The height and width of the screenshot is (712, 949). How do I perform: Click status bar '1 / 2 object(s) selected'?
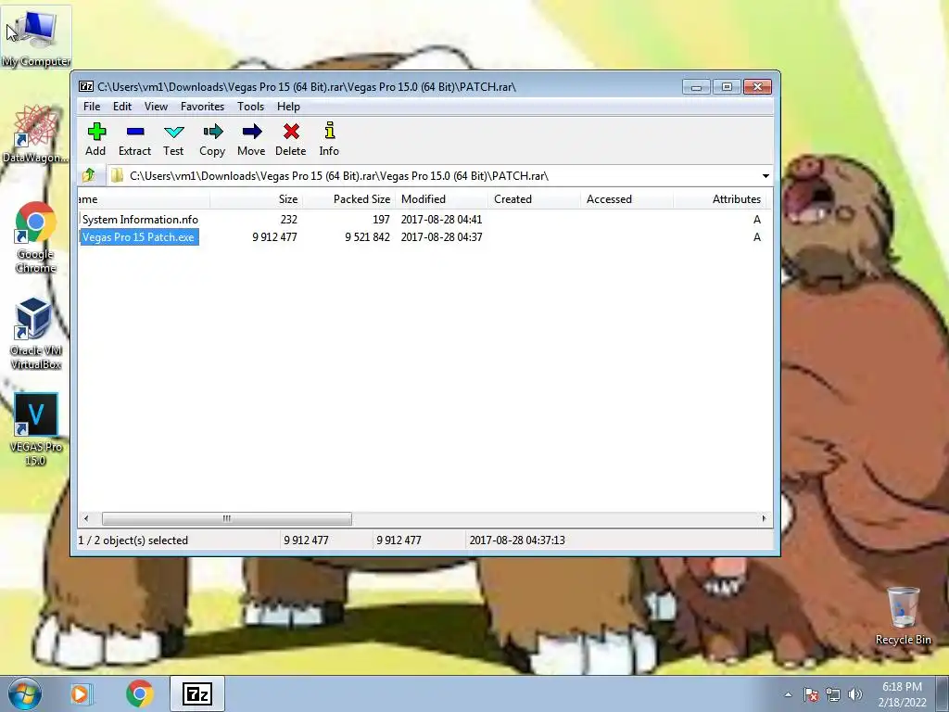tap(133, 540)
